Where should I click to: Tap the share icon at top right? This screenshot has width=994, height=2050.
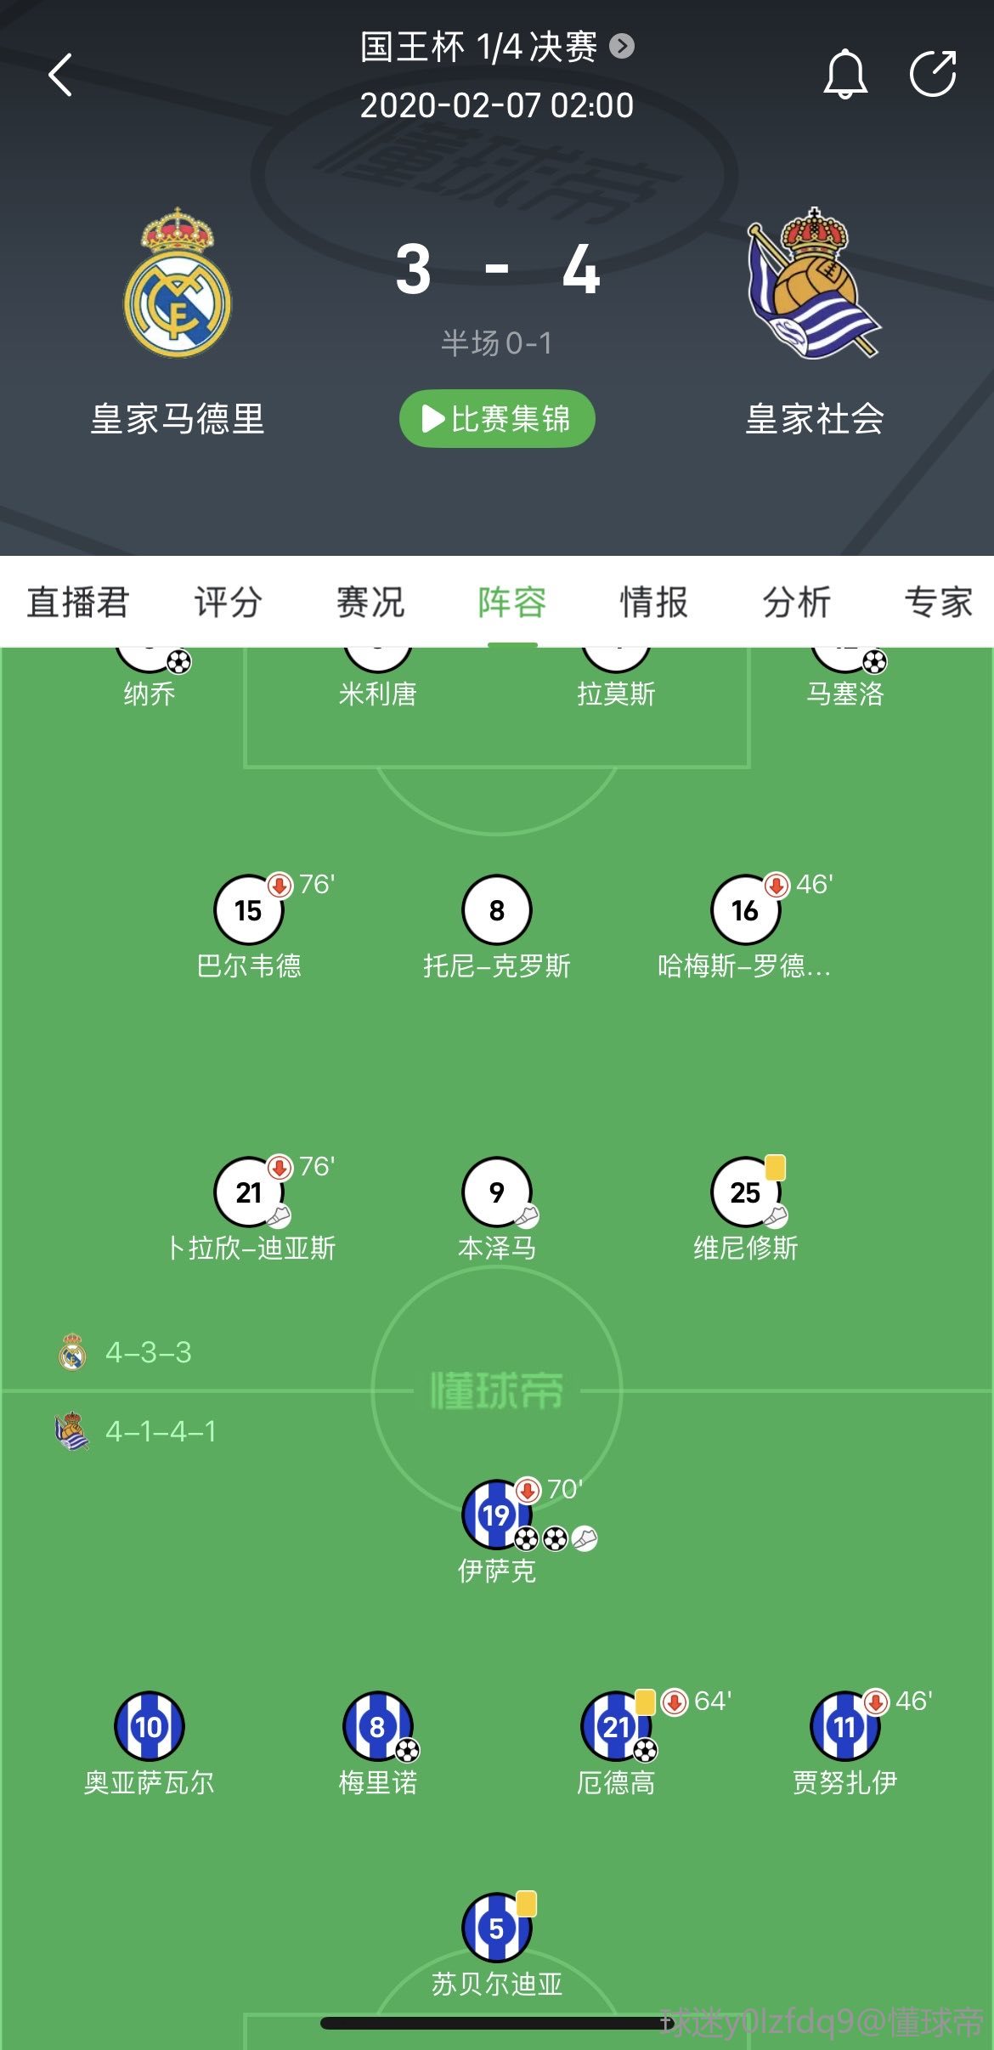pos(933,74)
